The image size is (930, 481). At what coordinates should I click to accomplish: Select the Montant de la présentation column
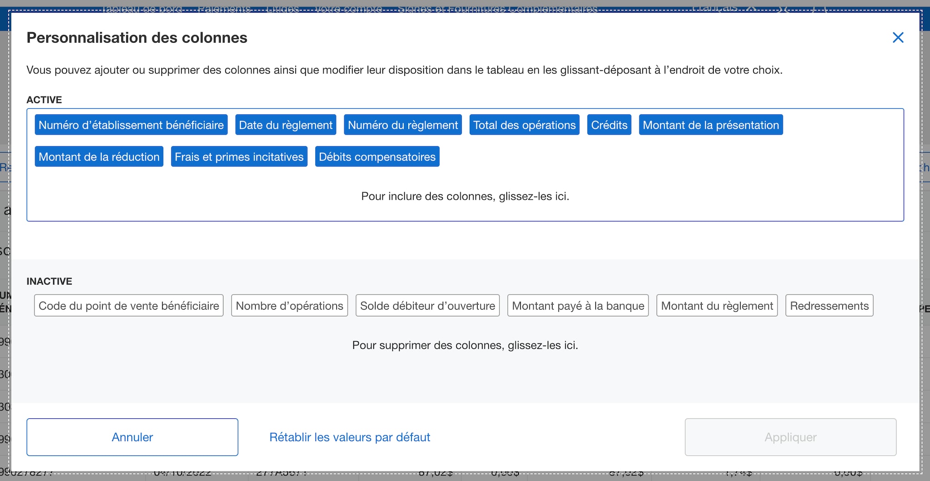click(711, 125)
